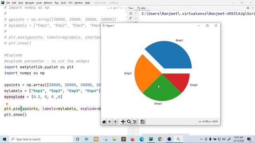Open the VCS menu
Viewport: 255px width, 143px height.
[71, 3]
